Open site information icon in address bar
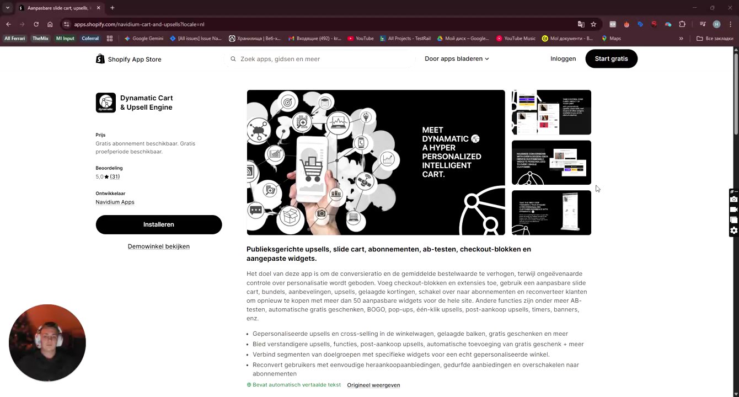 67,24
